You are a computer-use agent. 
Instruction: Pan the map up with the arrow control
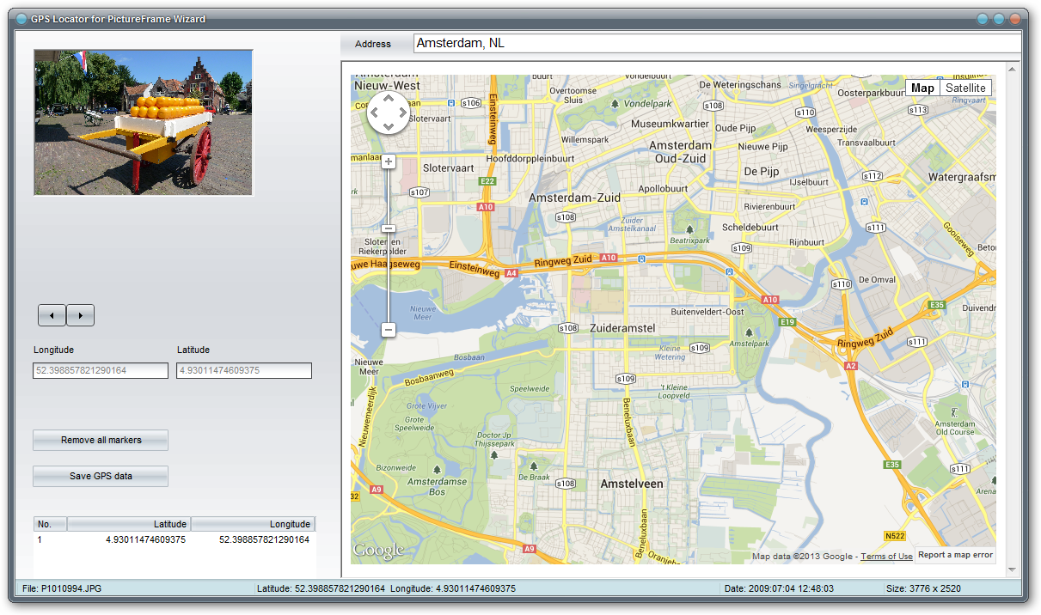tap(389, 100)
